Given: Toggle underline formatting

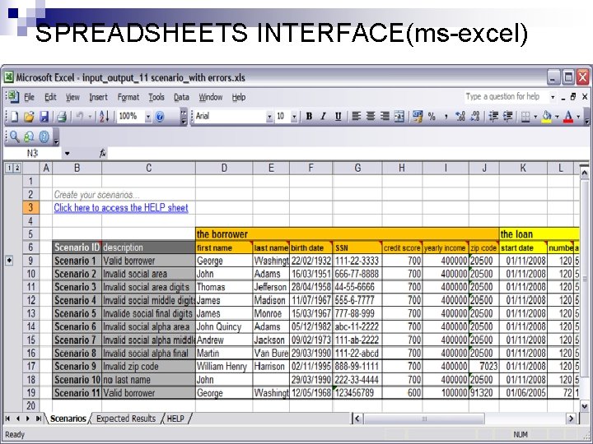Looking at the screenshot, I should (x=339, y=116).
